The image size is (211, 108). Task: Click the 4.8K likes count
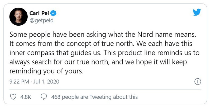[x=26, y=97]
